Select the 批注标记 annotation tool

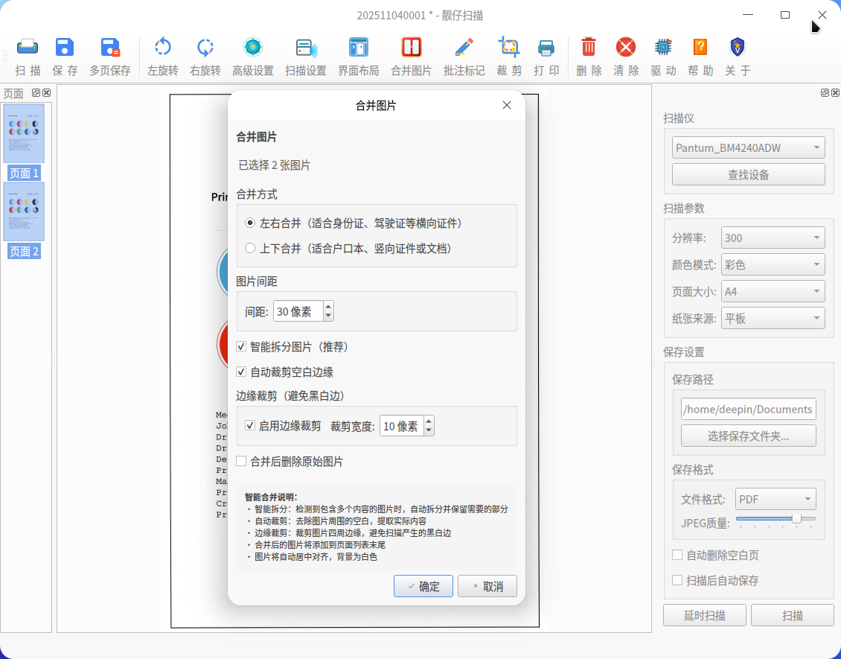pos(464,47)
